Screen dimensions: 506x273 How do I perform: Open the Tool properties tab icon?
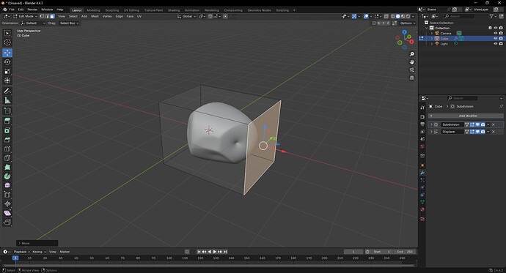tap(422, 108)
